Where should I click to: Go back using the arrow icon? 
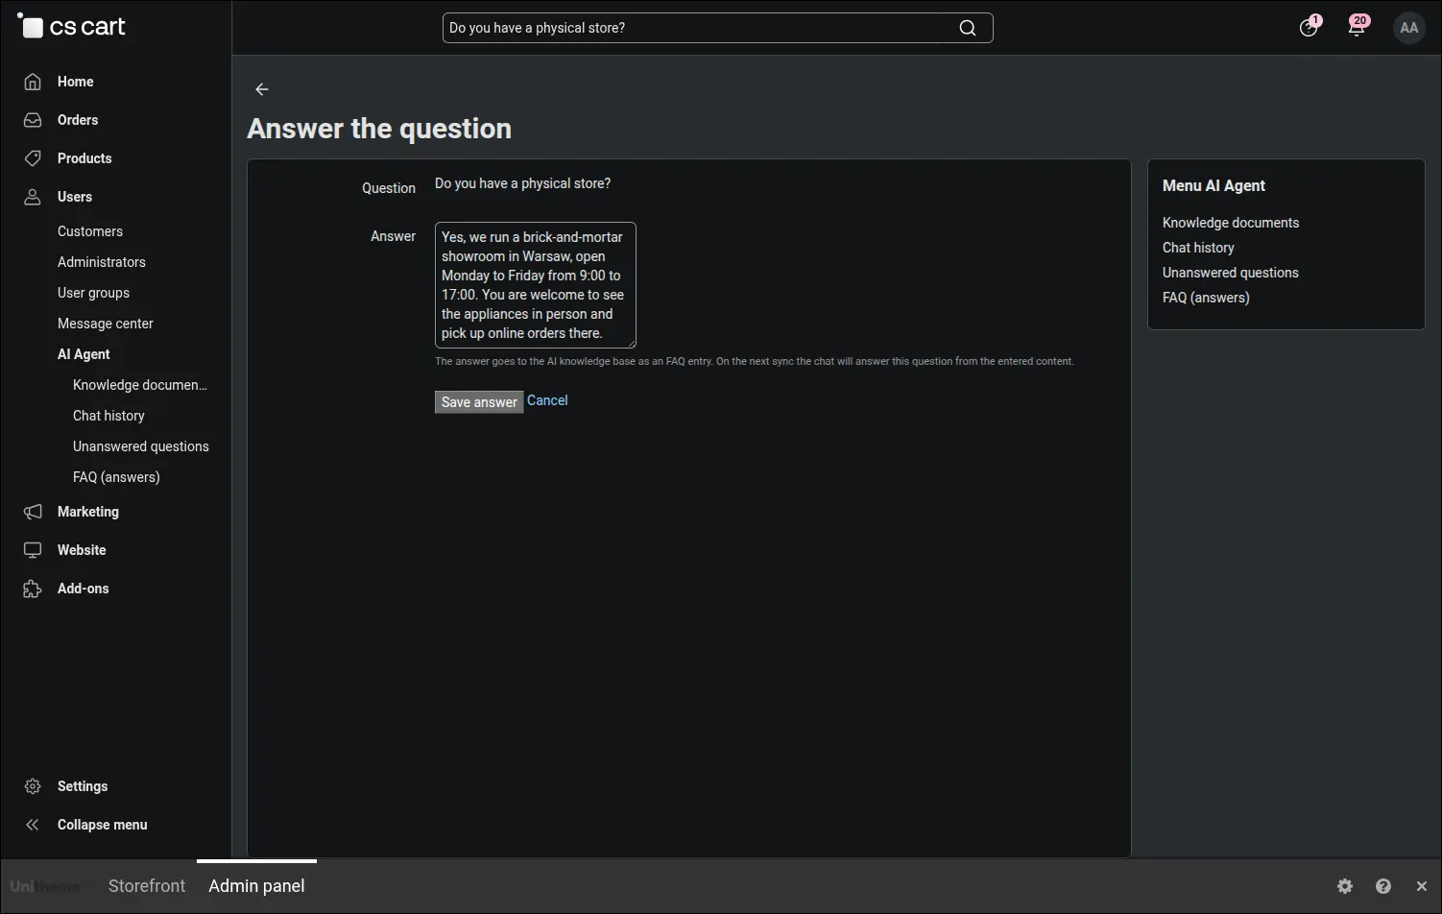coord(262,89)
